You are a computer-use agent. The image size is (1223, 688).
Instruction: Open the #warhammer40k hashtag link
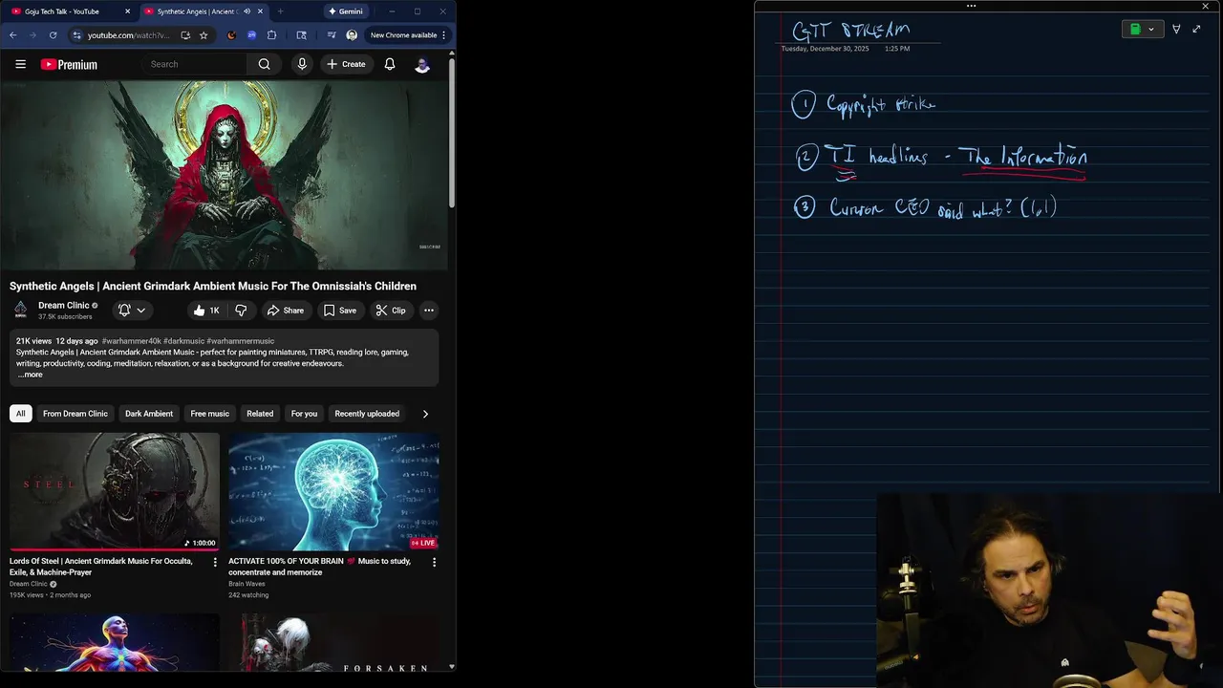tap(131, 341)
